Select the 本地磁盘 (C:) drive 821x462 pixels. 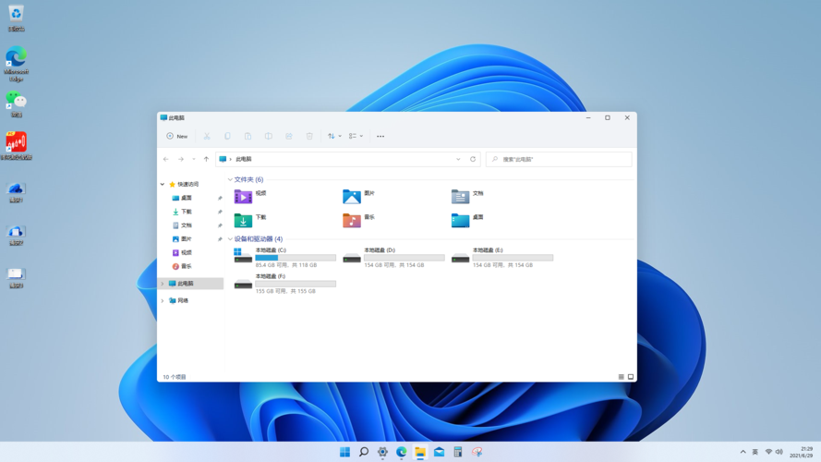[x=284, y=257]
